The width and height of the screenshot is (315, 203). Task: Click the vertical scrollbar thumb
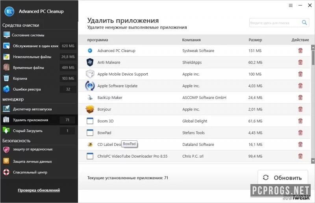pos(313,58)
